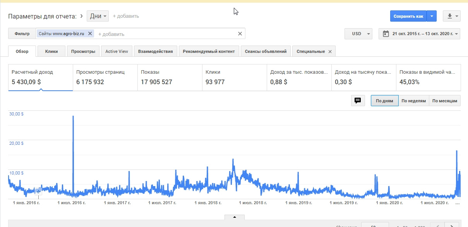Click the 'Фильтр' button

point(22,34)
